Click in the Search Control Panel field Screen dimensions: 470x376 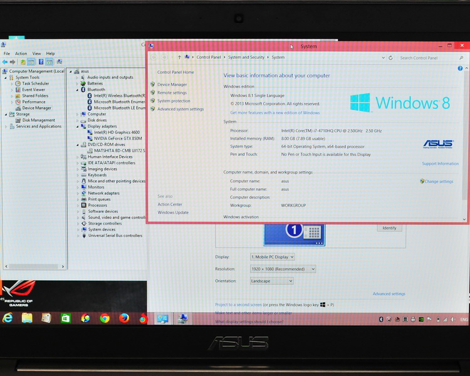pyautogui.click(x=428, y=58)
